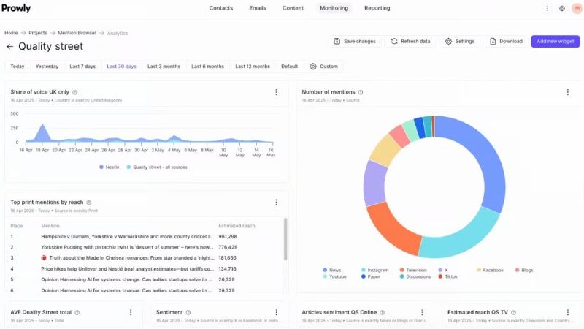Select the Last 7 days range
The width and height of the screenshot is (584, 329).
click(x=82, y=67)
